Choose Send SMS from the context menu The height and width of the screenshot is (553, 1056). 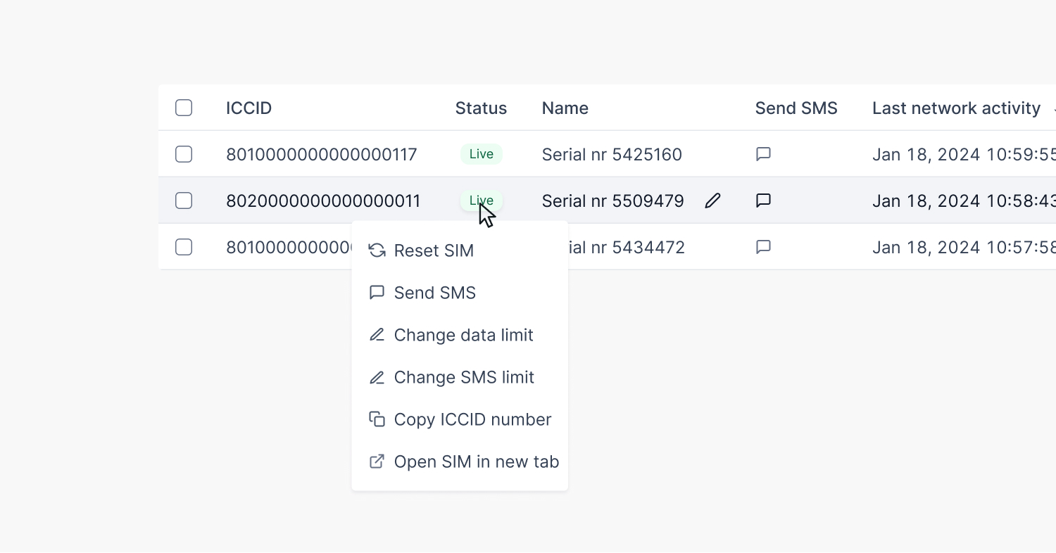(x=434, y=293)
